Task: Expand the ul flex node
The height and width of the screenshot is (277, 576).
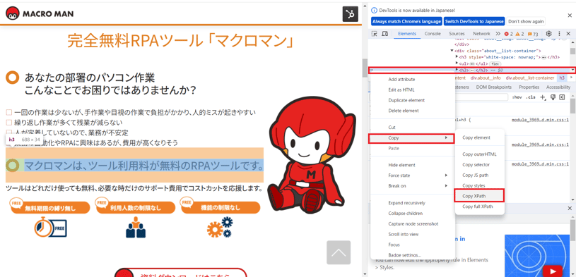Action: pos(457,63)
